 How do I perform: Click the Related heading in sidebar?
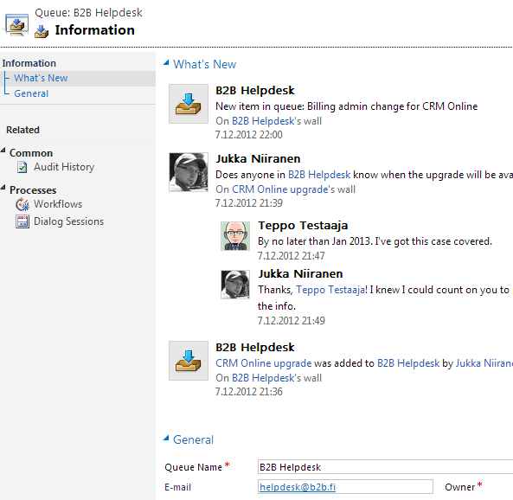[22, 130]
